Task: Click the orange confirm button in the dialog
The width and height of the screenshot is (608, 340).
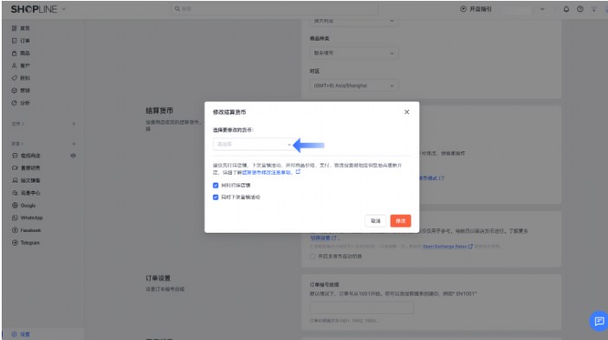Action: pyautogui.click(x=400, y=221)
